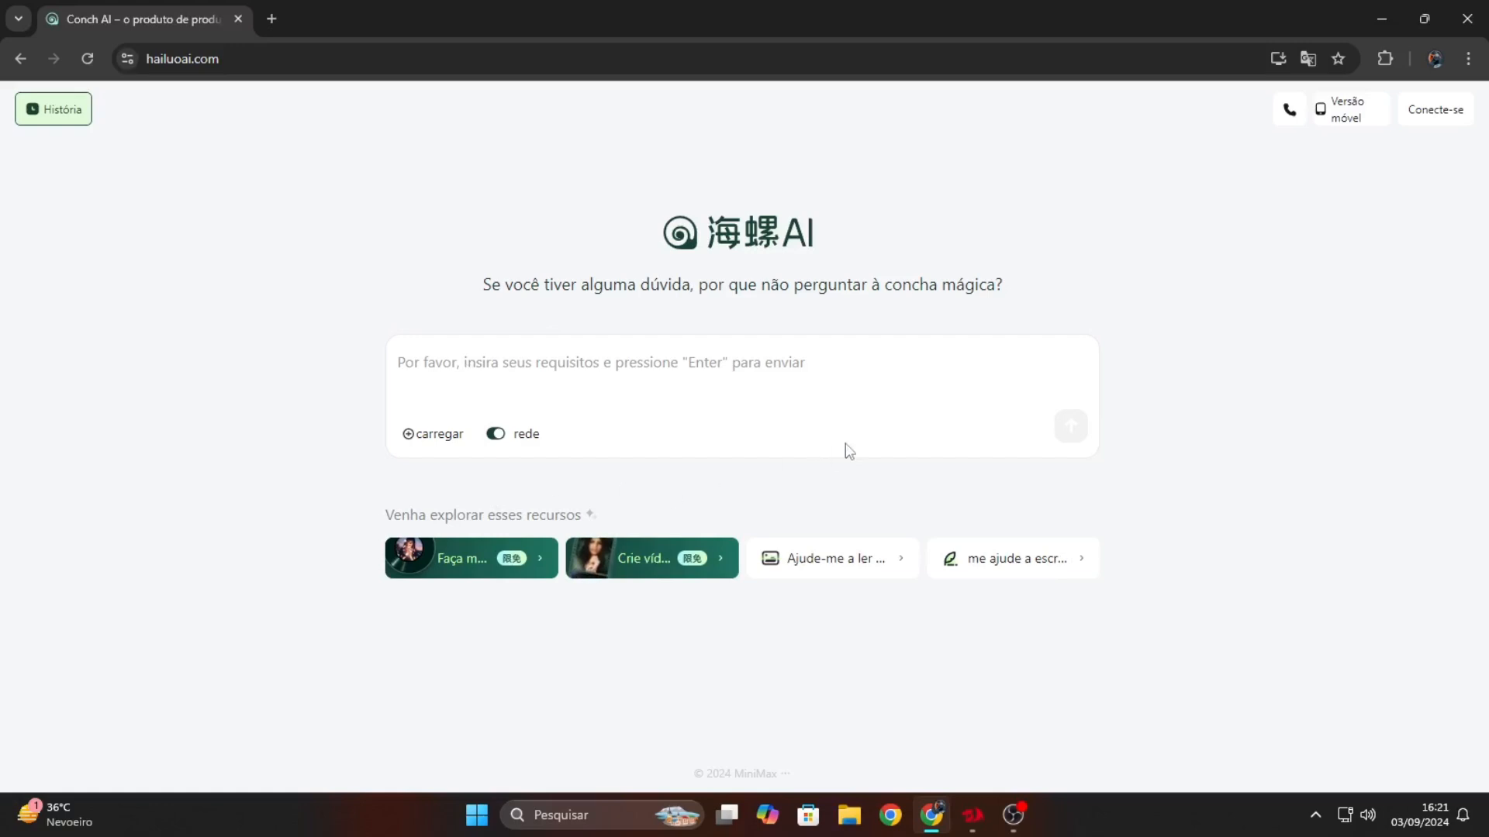Click the Hailuo AI spiral shell logo
This screenshot has width=1489, height=837.
680,232
